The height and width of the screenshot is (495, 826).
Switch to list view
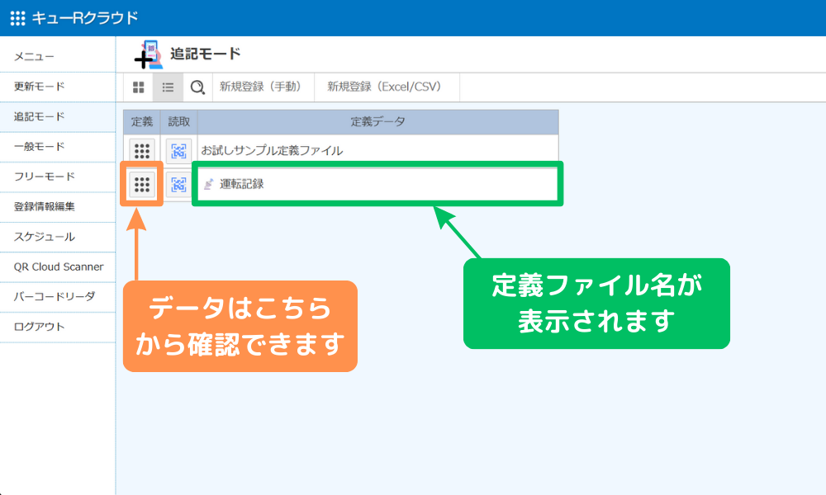(168, 87)
